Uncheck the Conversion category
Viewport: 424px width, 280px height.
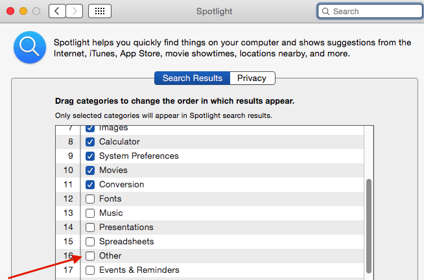[x=90, y=185]
